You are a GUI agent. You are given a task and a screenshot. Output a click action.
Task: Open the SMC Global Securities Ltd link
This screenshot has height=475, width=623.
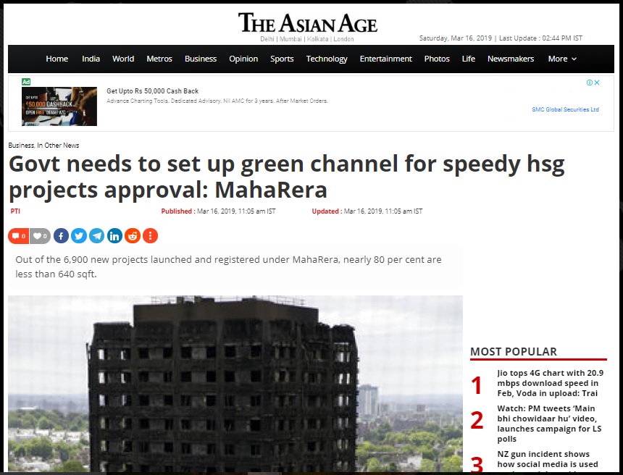565,109
